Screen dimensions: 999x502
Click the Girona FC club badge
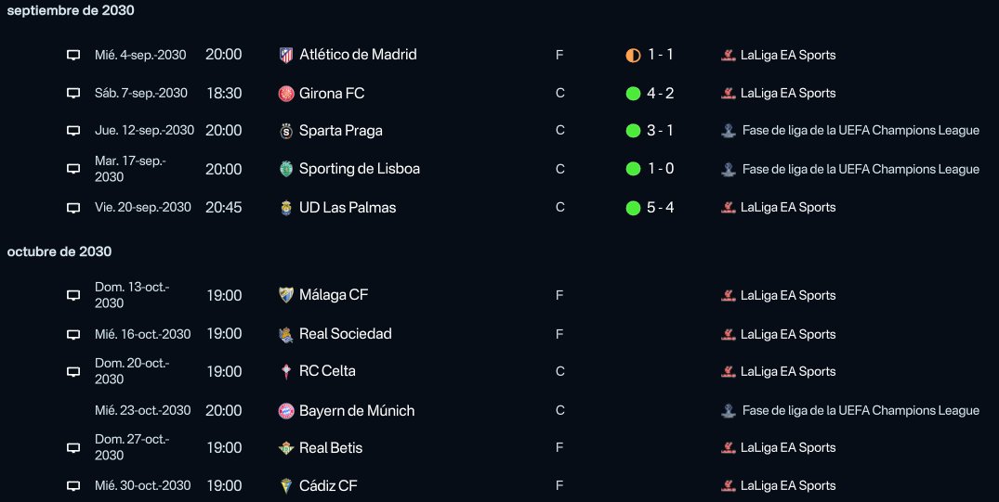pos(286,94)
